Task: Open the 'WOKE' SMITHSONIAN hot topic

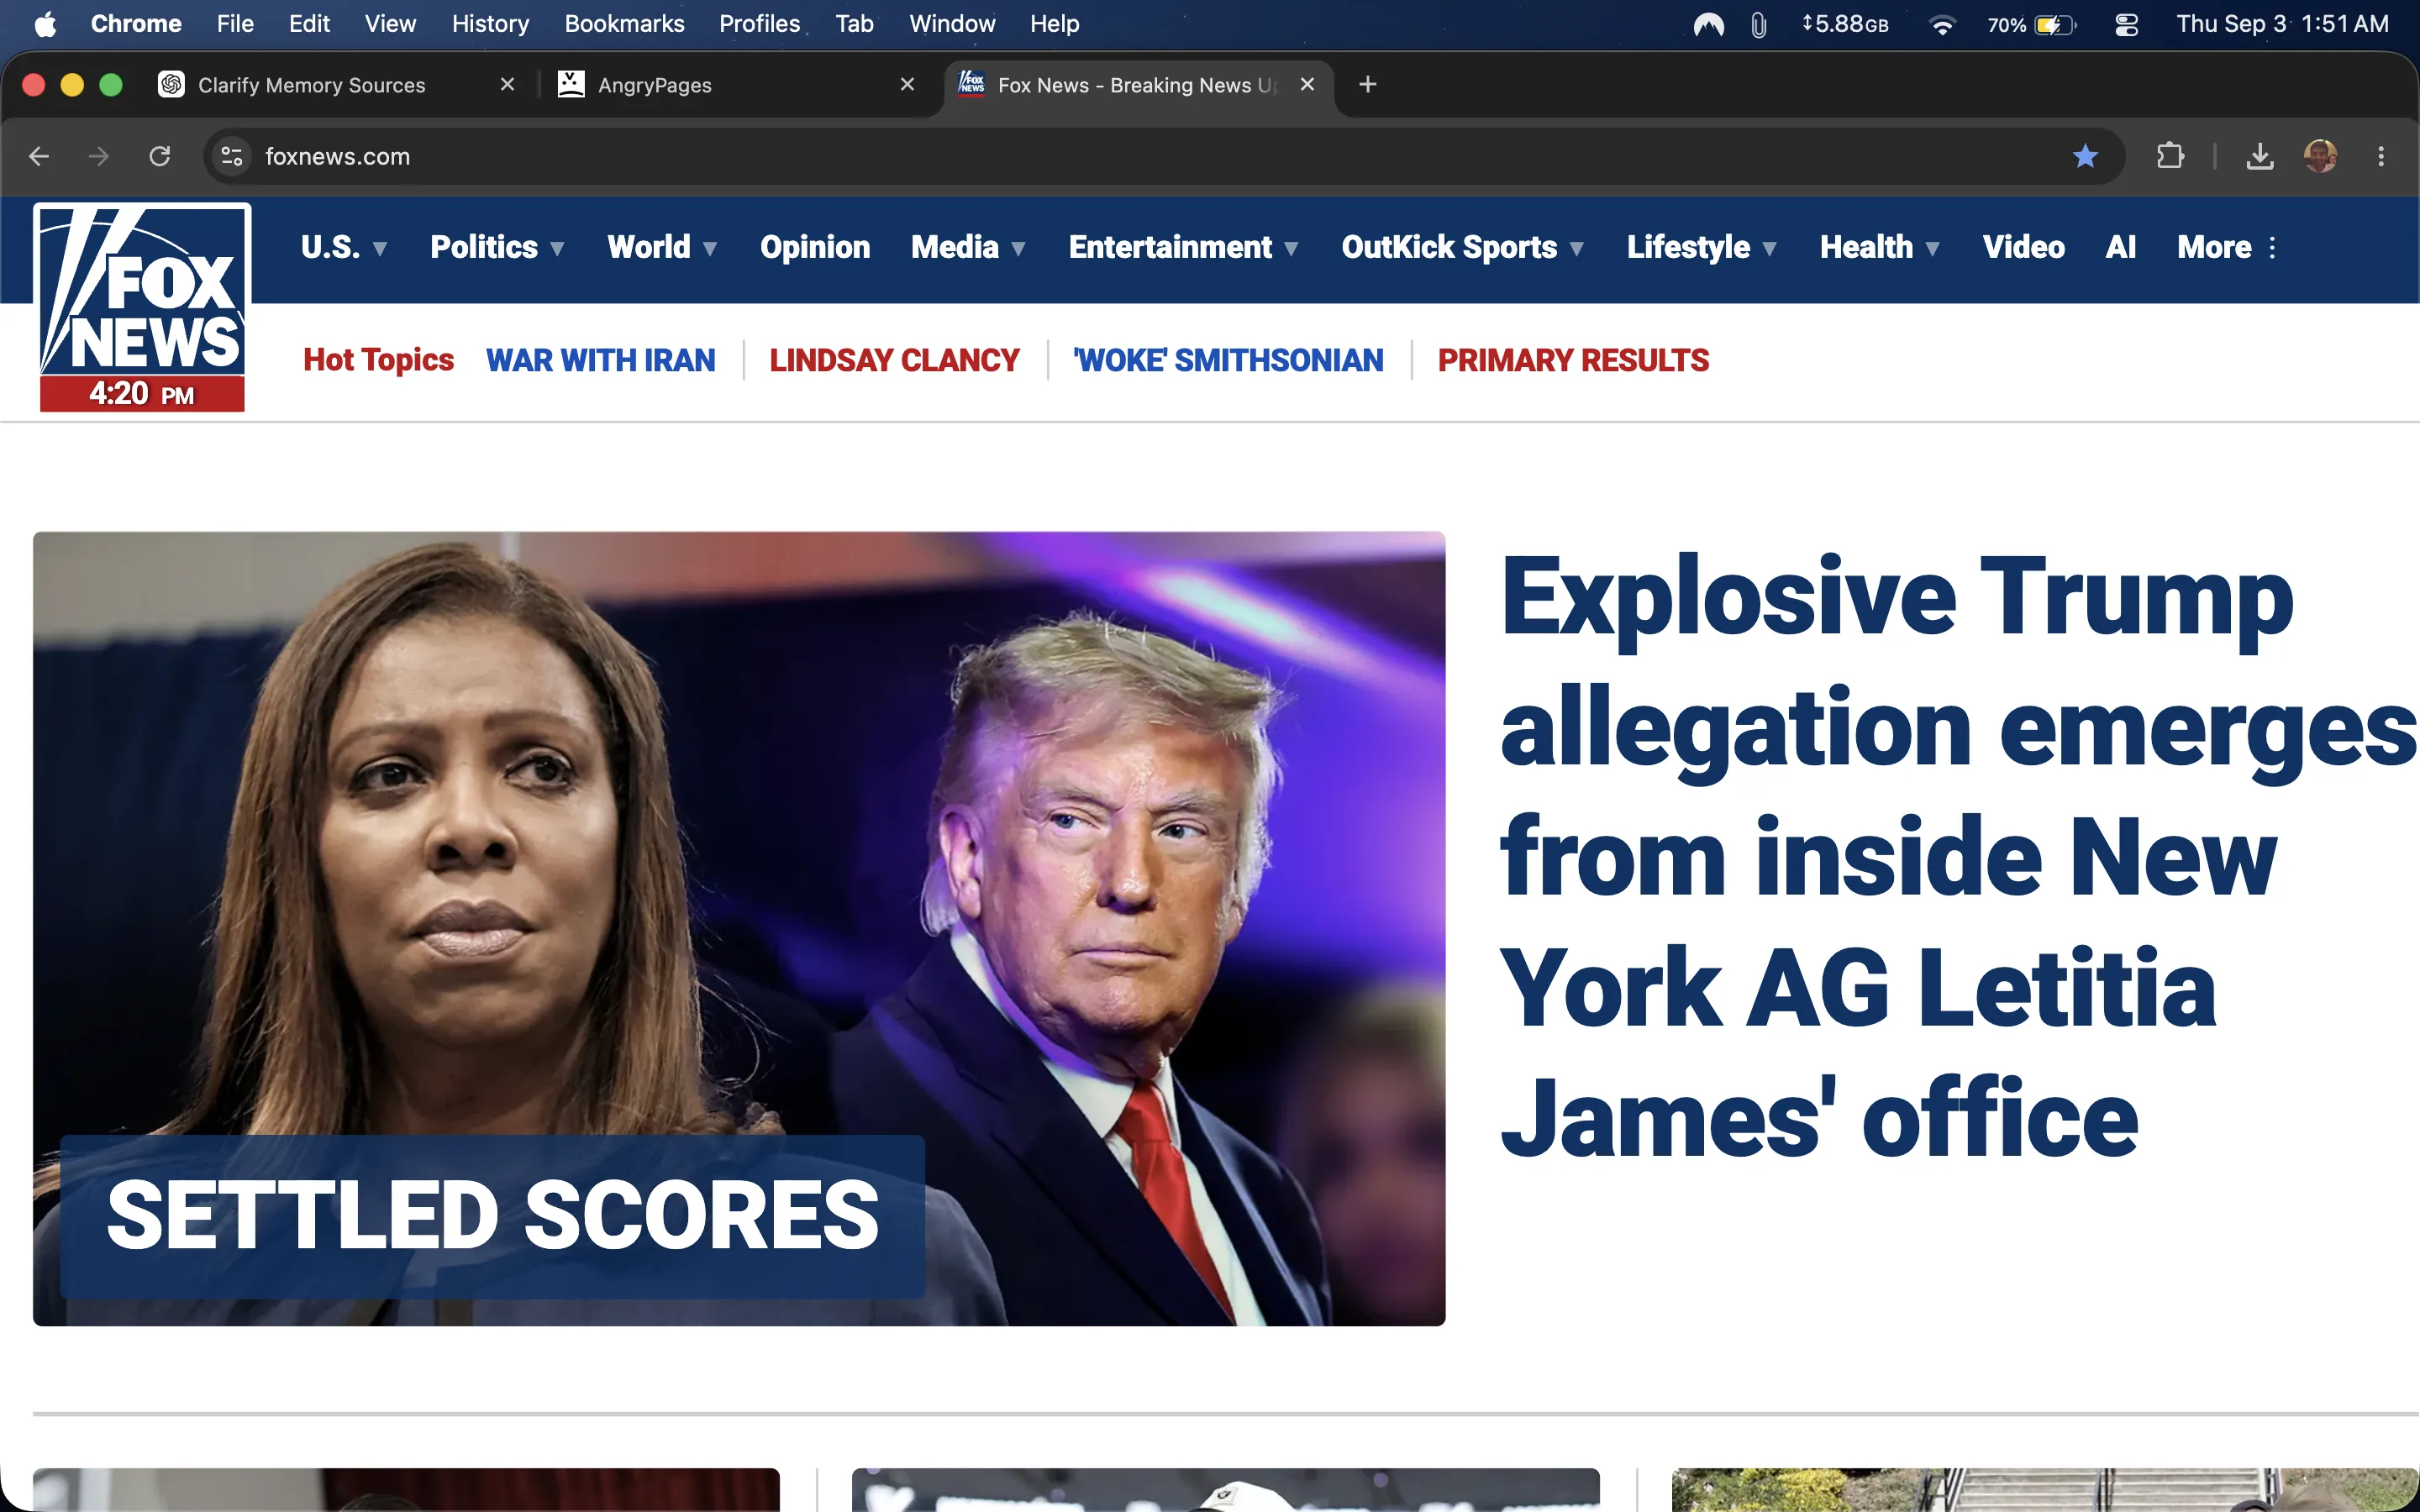Action: [1228, 360]
